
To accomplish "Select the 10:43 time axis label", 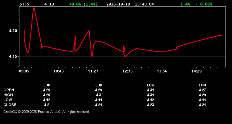I will click(58, 71).
